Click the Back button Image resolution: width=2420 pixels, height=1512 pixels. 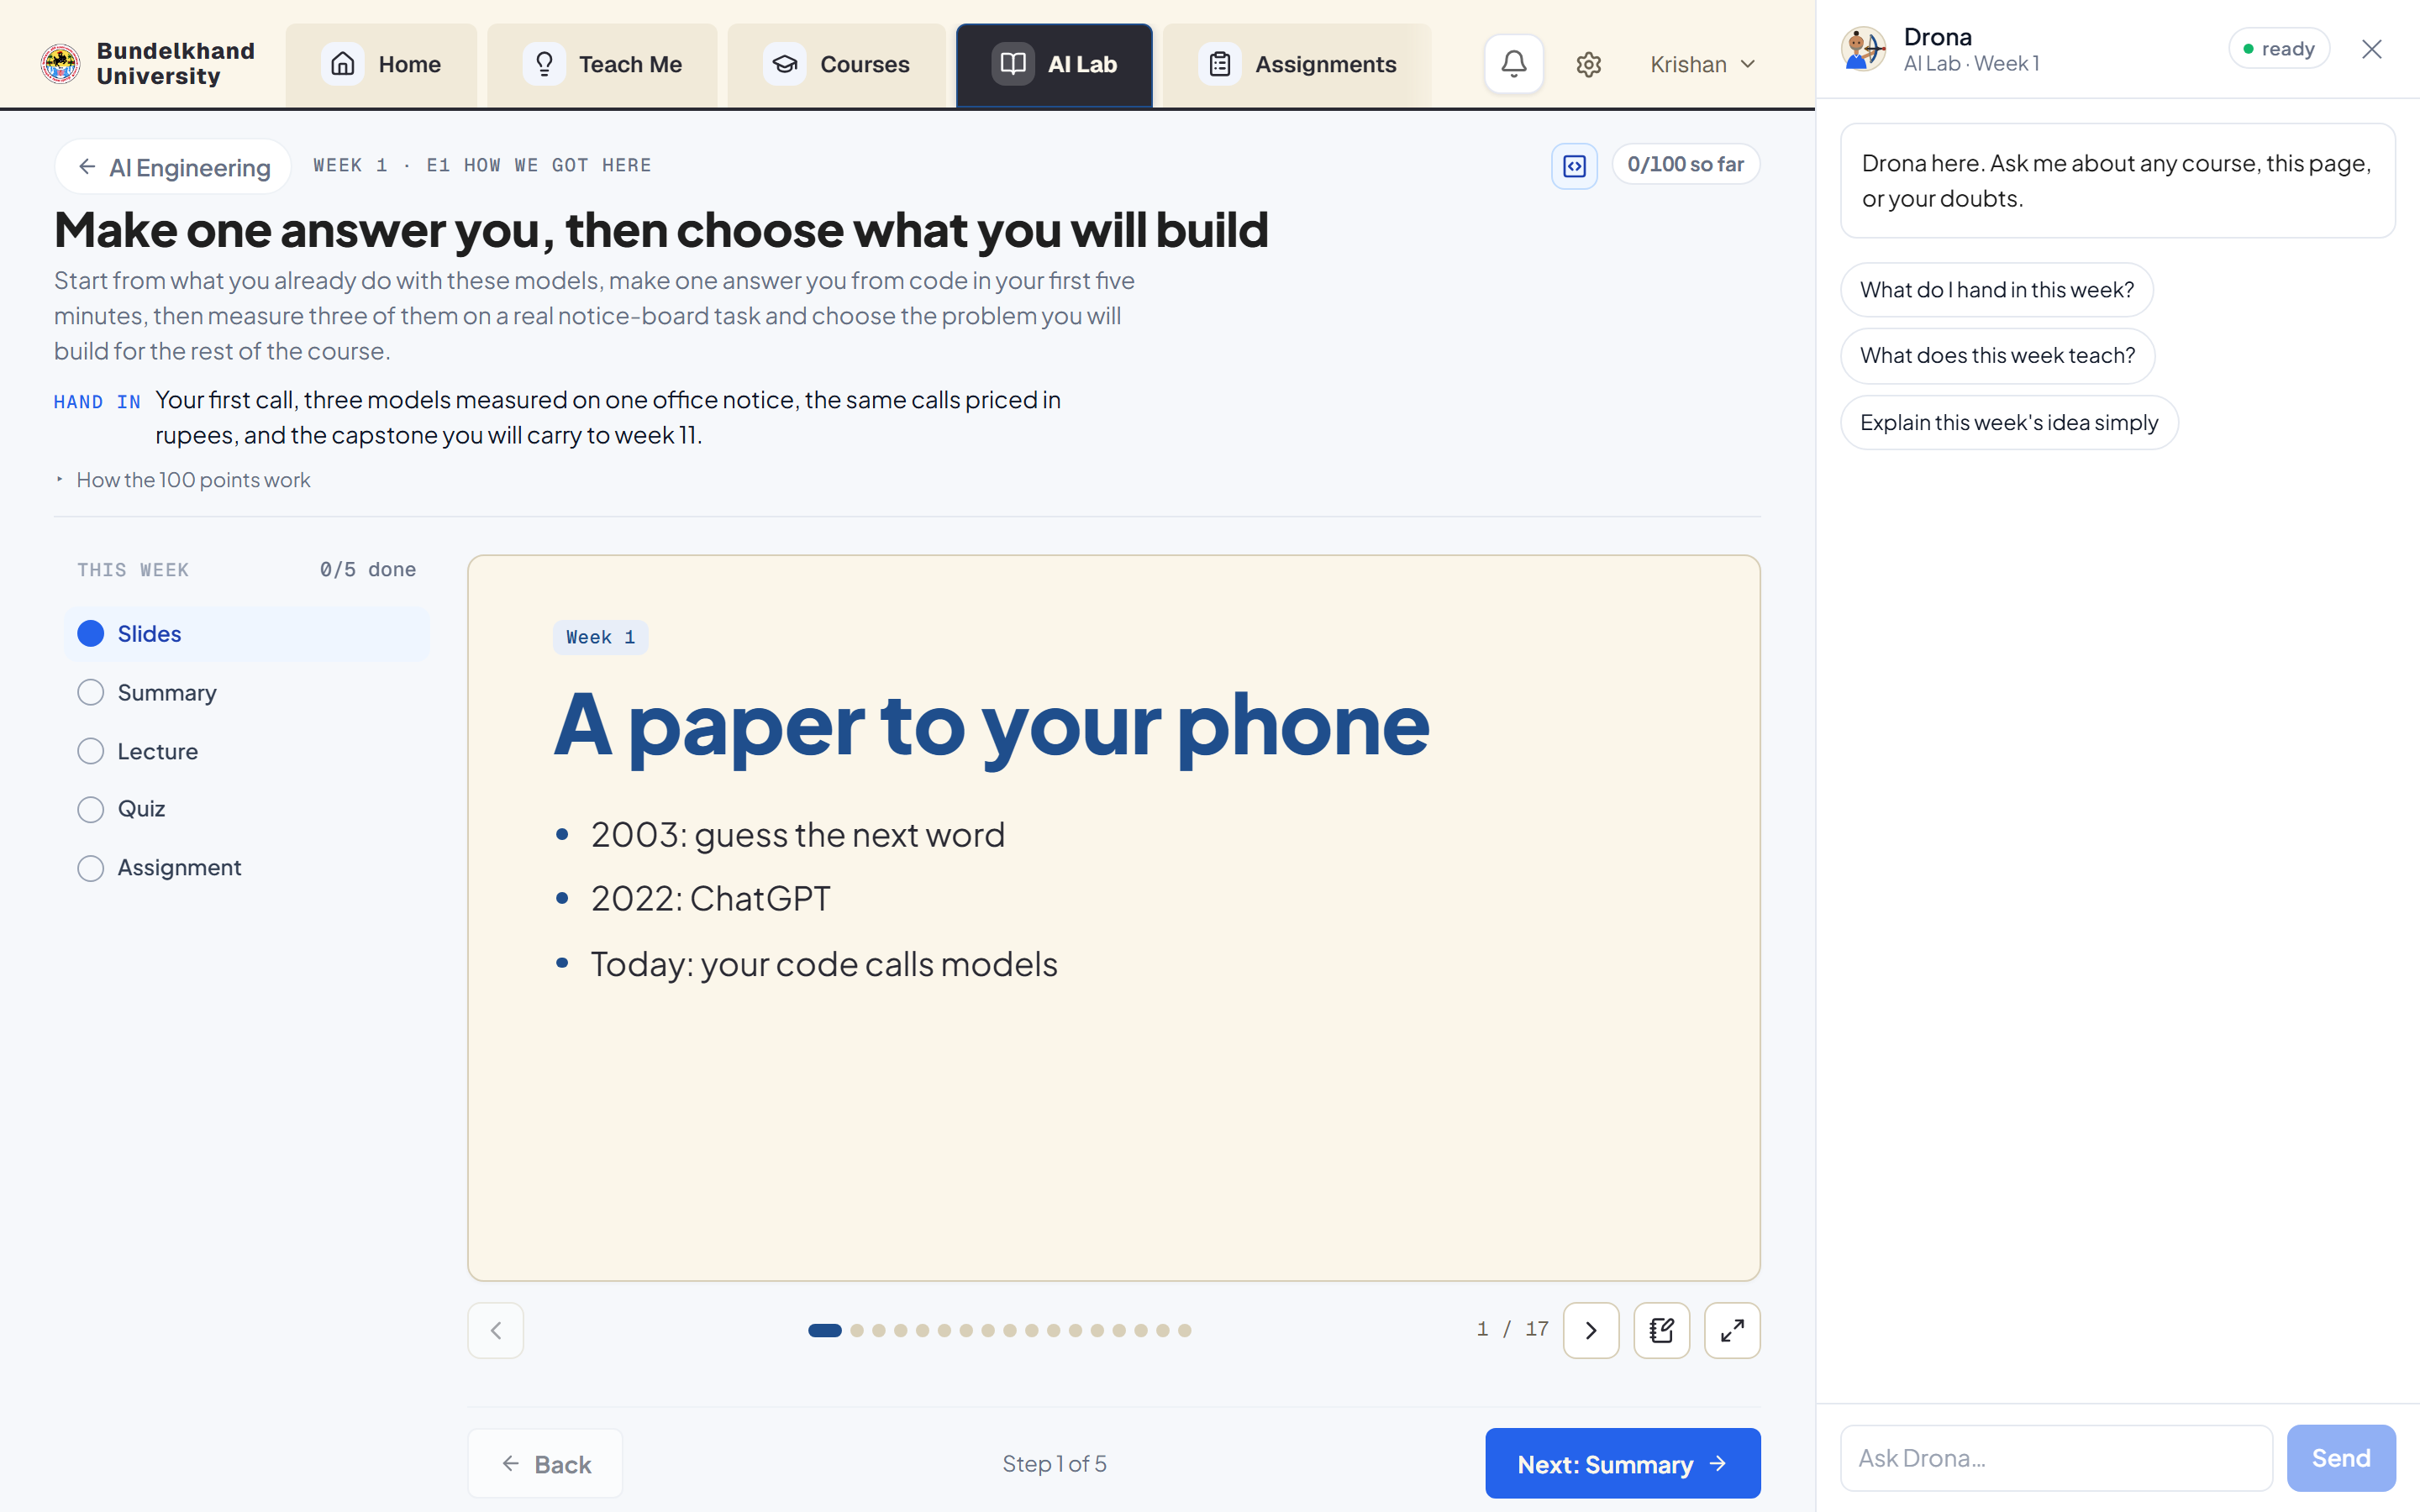pyautogui.click(x=545, y=1464)
